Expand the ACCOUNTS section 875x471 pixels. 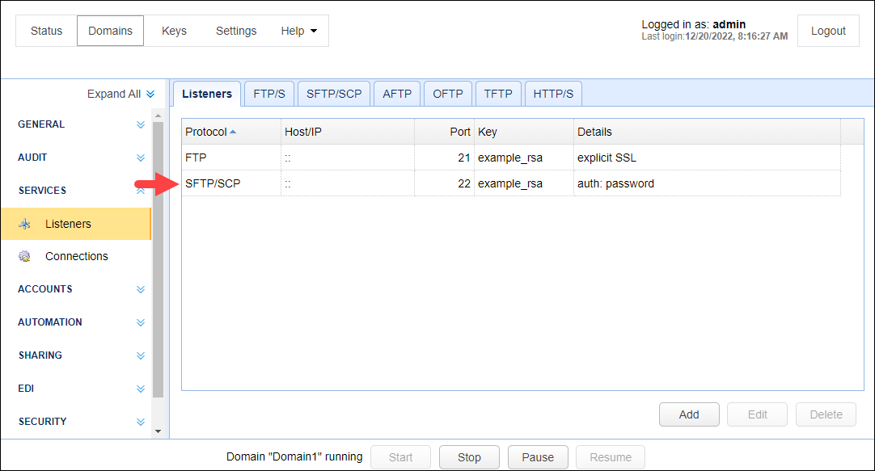[x=141, y=289]
